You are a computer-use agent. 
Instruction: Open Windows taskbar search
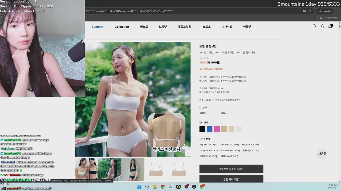(147, 187)
